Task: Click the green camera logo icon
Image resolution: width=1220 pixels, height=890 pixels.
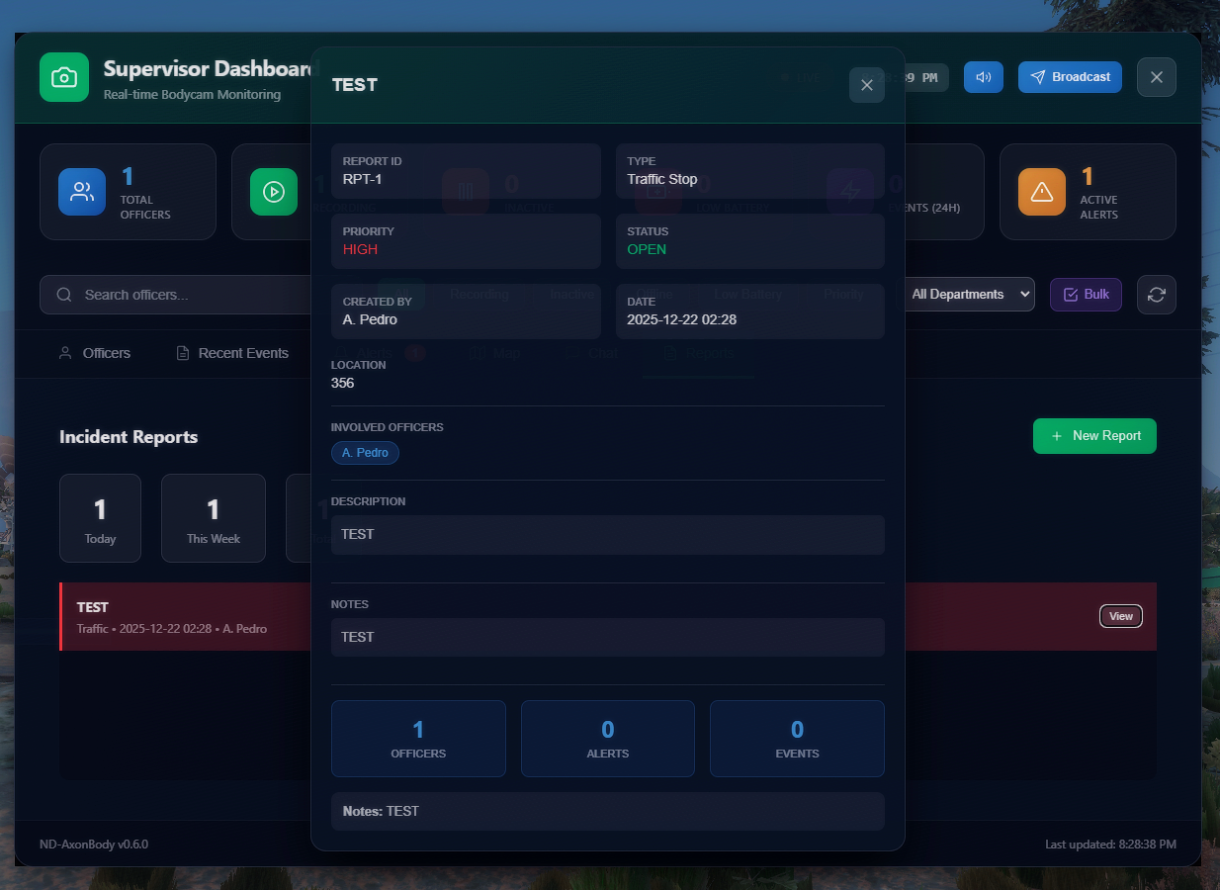Action: (64, 77)
